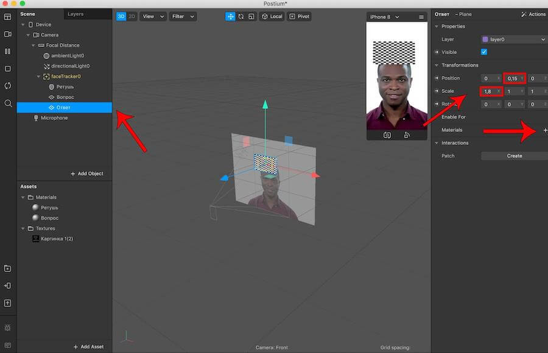Switch to the Layers tab
This screenshot has width=548, height=353.
[x=76, y=14]
